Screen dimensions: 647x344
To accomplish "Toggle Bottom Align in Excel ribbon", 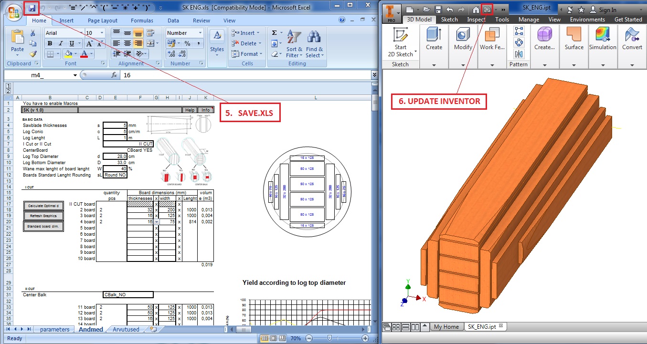I will coord(138,33).
